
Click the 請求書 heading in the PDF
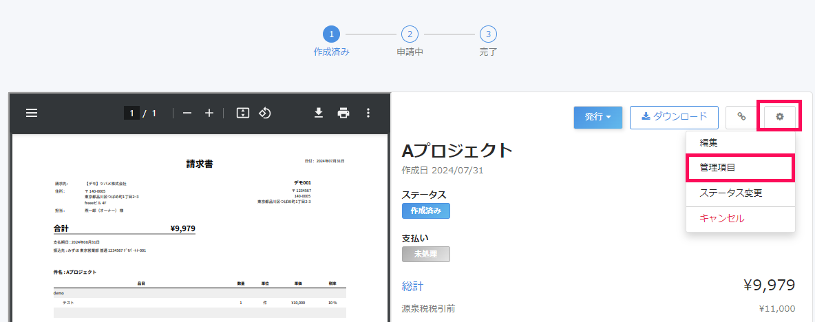200,164
